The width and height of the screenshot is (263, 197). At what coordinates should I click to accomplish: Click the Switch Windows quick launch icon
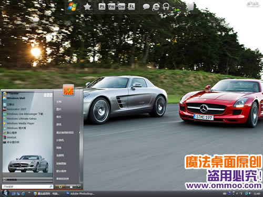(18, 194)
